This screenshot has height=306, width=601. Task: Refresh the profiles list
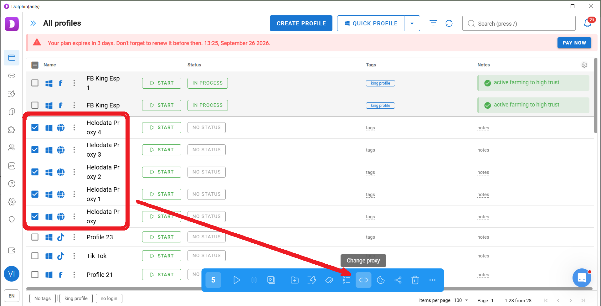point(449,23)
